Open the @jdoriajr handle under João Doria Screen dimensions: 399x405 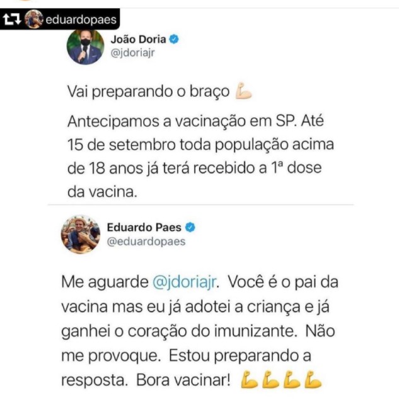(x=132, y=53)
